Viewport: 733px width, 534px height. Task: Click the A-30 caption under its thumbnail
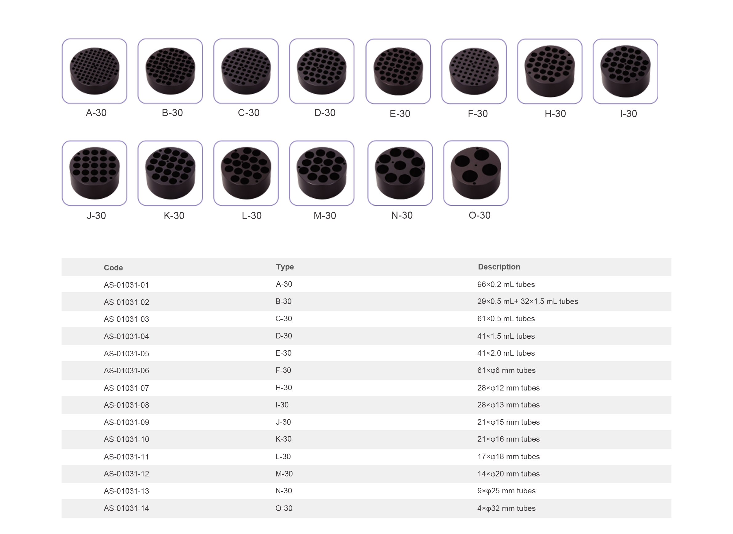click(96, 113)
